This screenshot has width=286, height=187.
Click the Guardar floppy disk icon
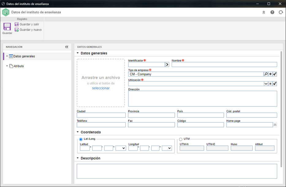tap(7, 27)
